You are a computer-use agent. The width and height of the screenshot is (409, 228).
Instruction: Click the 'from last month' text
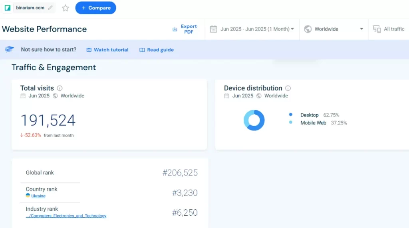click(59, 135)
